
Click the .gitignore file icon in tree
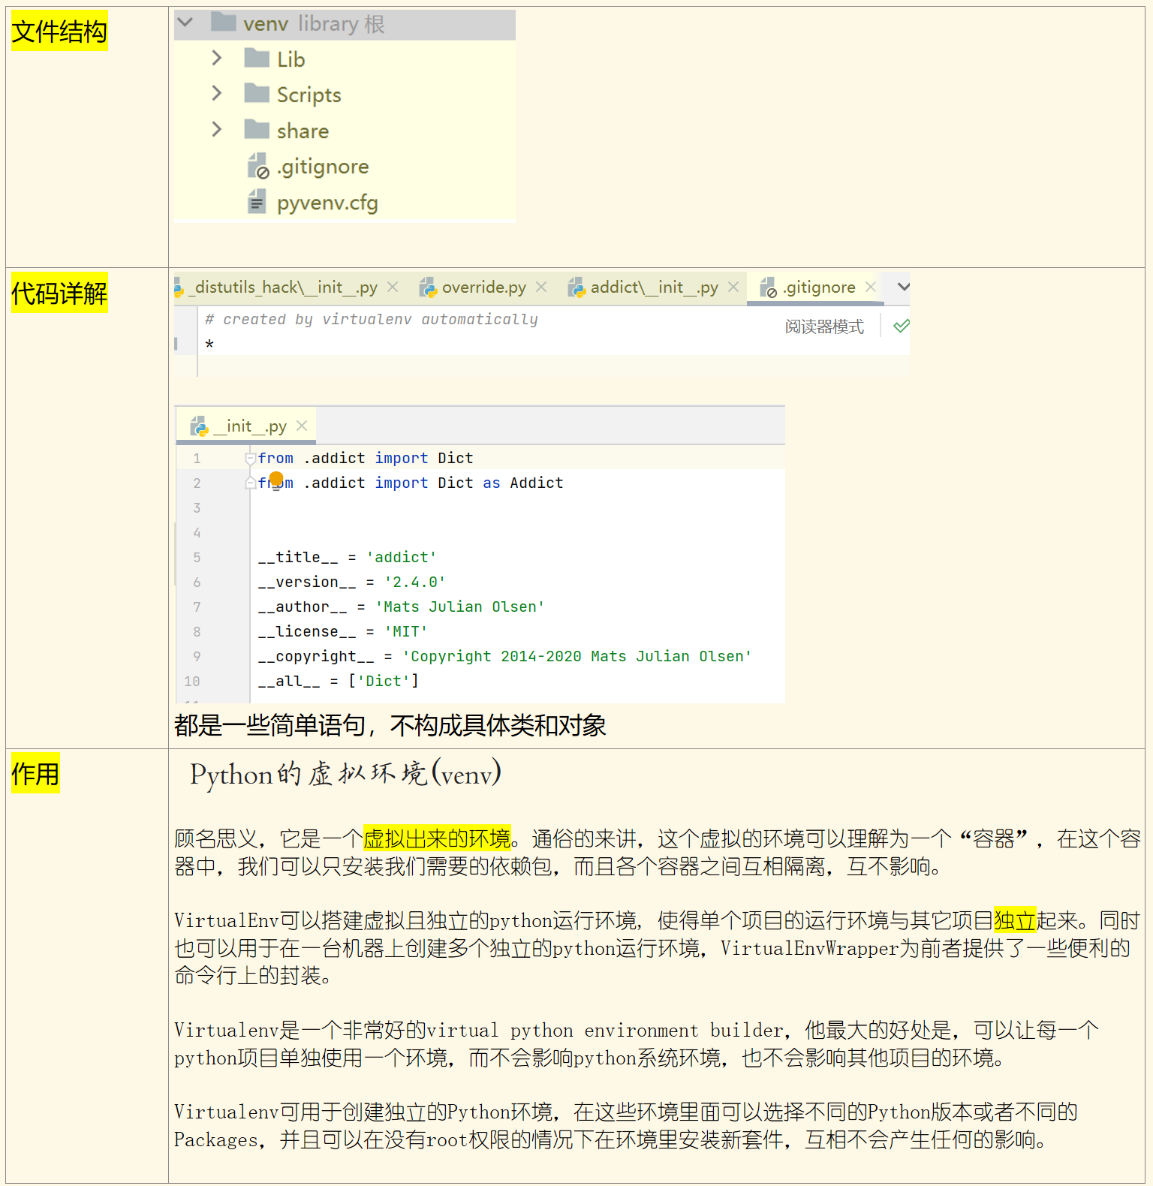coord(257,166)
